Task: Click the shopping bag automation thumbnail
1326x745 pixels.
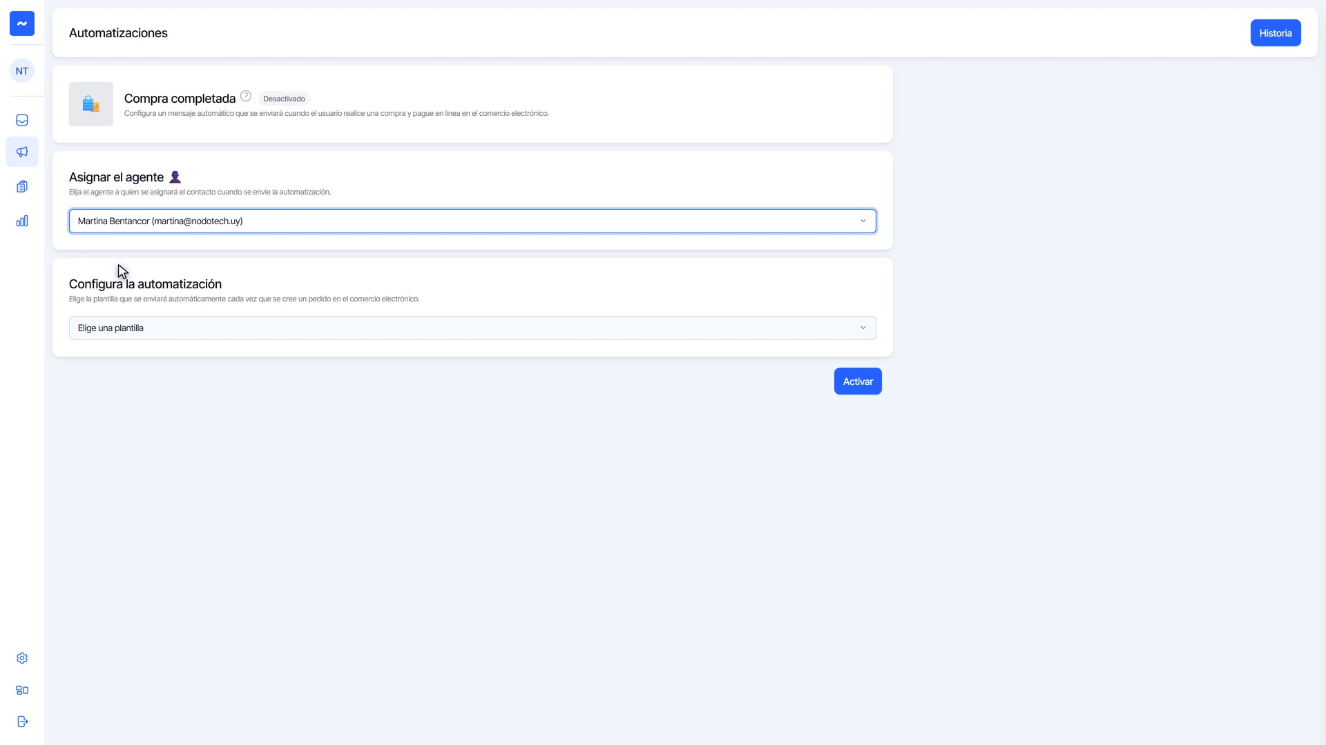Action: (91, 104)
